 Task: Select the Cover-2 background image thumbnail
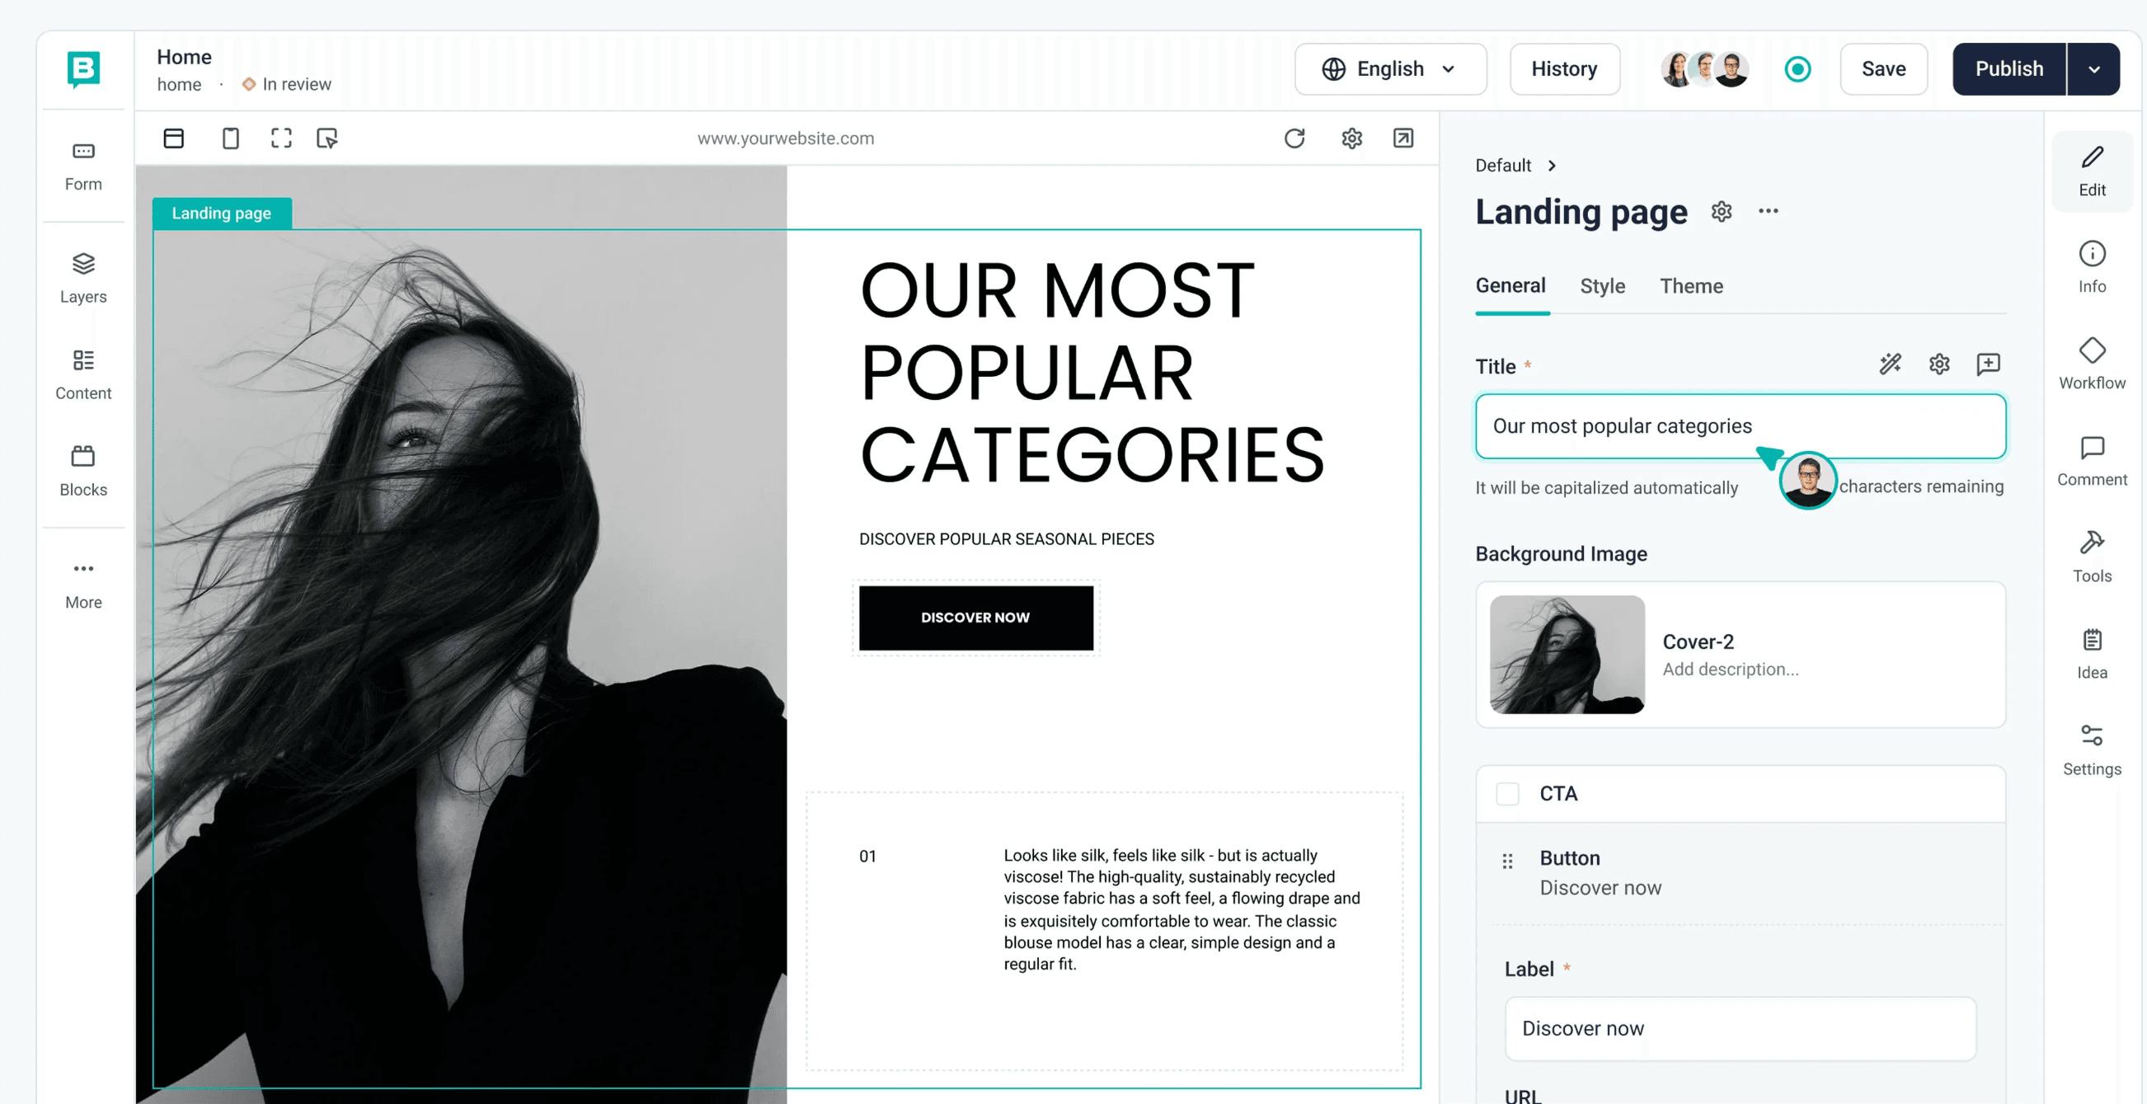click(1567, 654)
